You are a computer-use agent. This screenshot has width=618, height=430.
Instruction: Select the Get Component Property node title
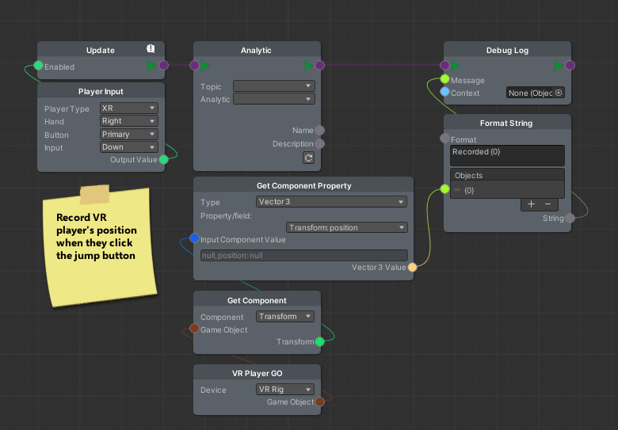304,185
